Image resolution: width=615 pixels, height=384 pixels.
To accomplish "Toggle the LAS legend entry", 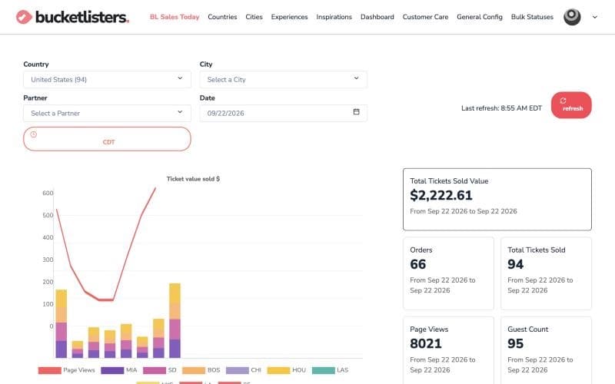I will coord(331,370).
